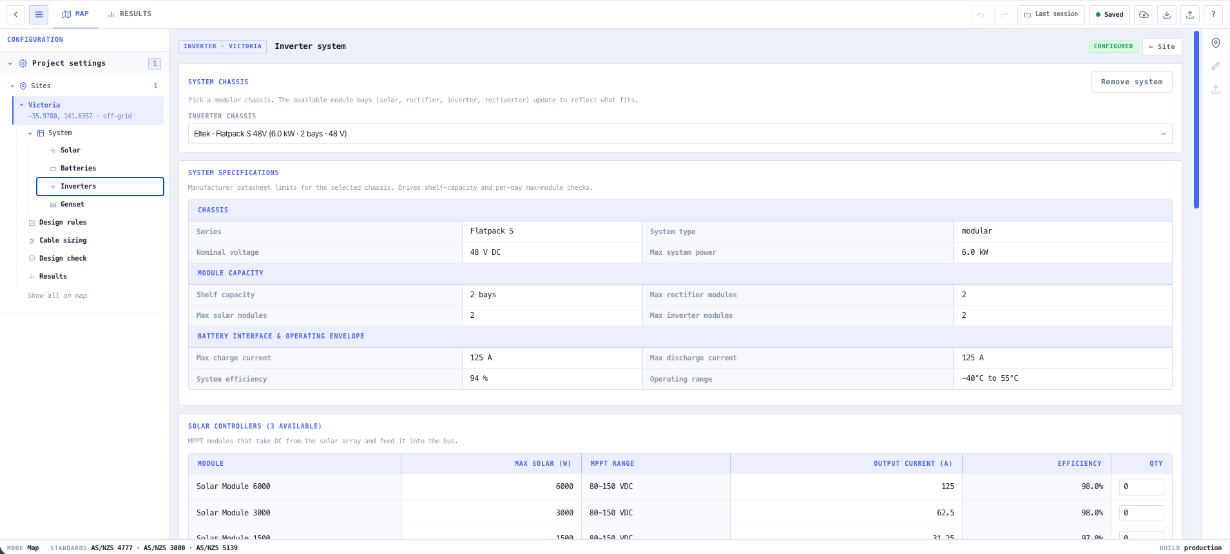Switch to the MAP tab

pos(75,14)
